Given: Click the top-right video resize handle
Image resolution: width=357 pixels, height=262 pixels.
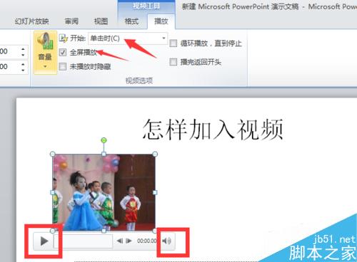Looking at the screenshot, I should tap(155, 154).
